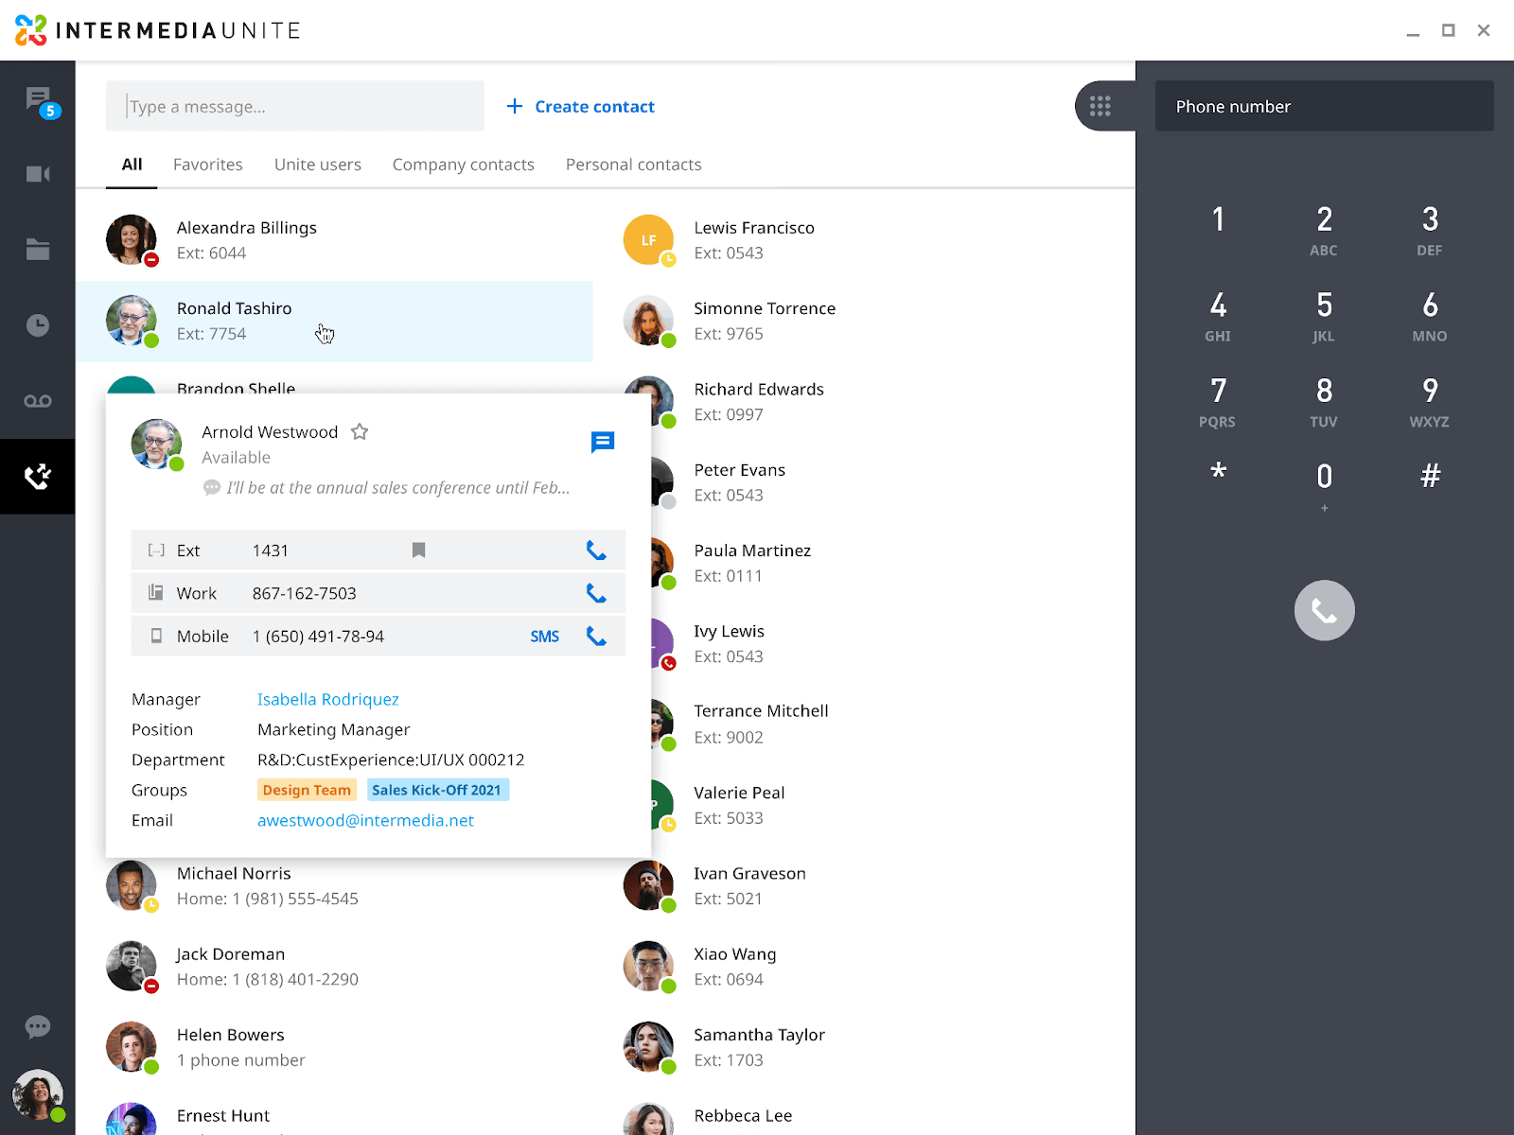Open the feedback bubble at the sidebar bottom
Image resolution: width=1514 pixels, height=1135 pixels.
tap(38, 1027)
